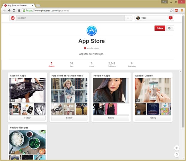
Task: Go to the browser home icon
Action: pos(19,10)
